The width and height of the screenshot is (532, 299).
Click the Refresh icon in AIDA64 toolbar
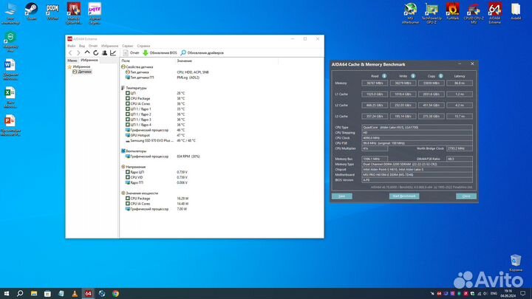pyautogui.click(x=95, y=52)
